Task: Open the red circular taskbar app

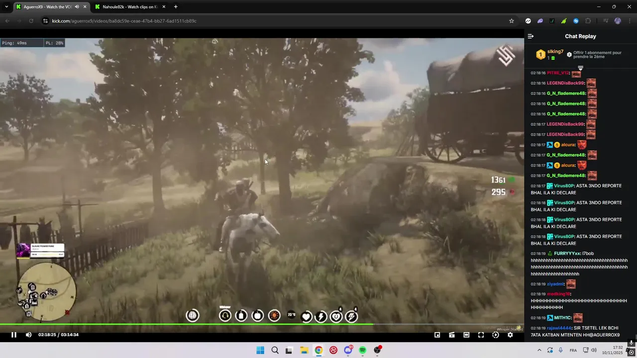Action: point(333,350)
